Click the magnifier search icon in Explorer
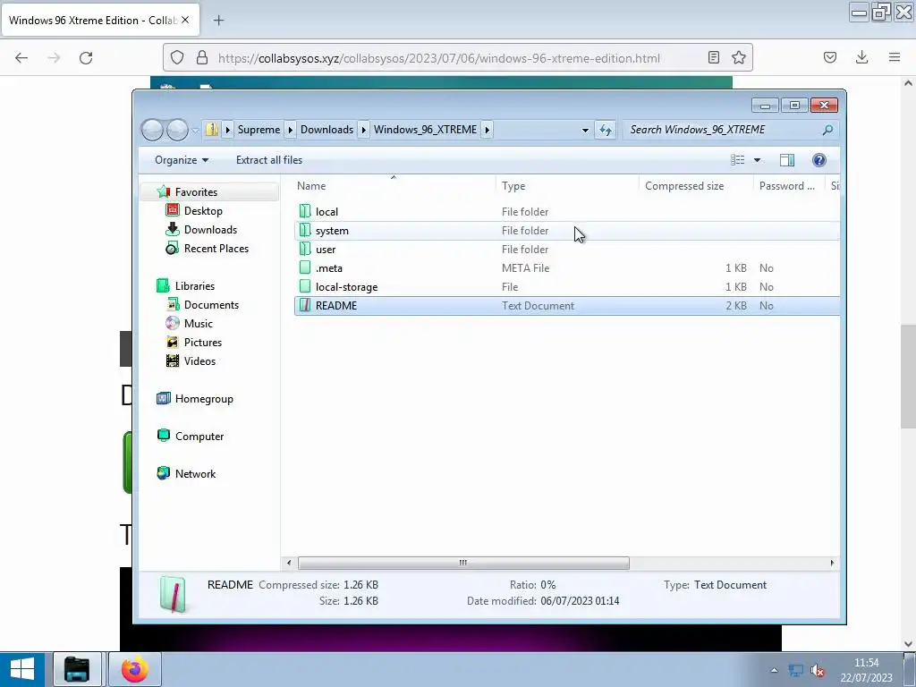 coord(827,130)
